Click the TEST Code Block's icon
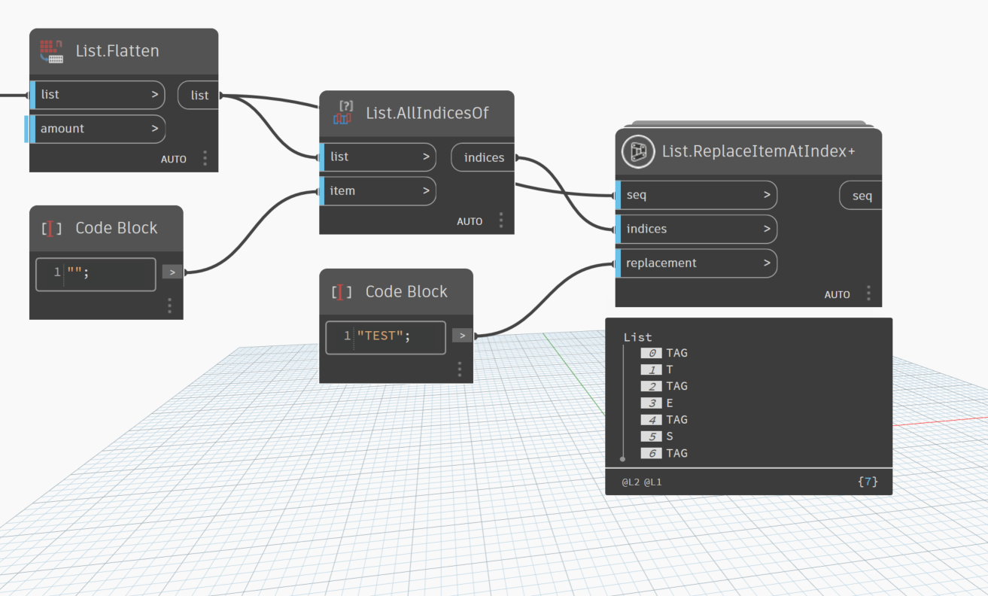Image resolution: width=988 pixels, height=596 pixels. coord(340,291)
